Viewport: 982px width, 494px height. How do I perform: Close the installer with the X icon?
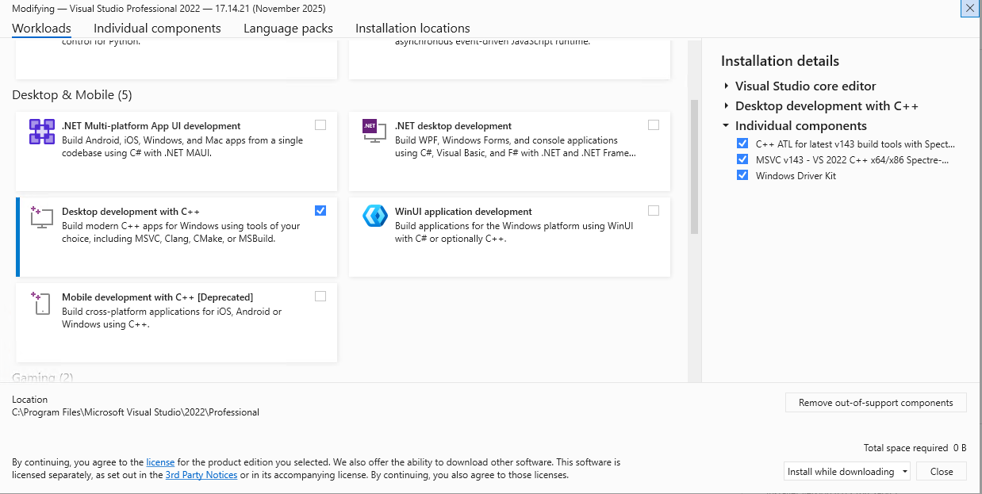click(970, 8)
